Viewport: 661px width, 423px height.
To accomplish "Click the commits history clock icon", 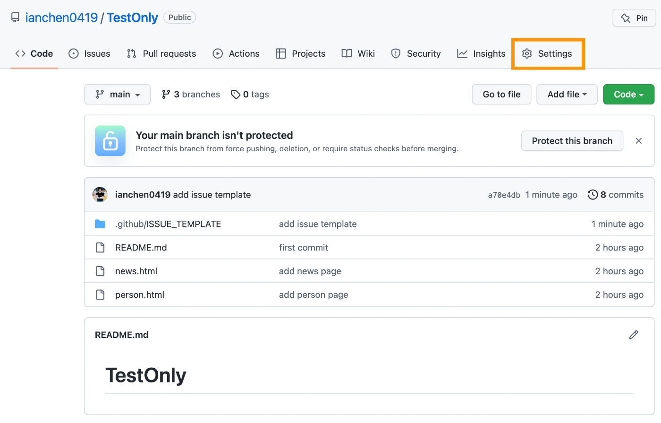I will pos(593,195).
